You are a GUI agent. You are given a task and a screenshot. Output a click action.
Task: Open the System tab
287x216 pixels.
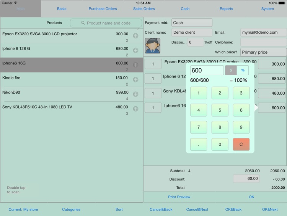point(267,8)
